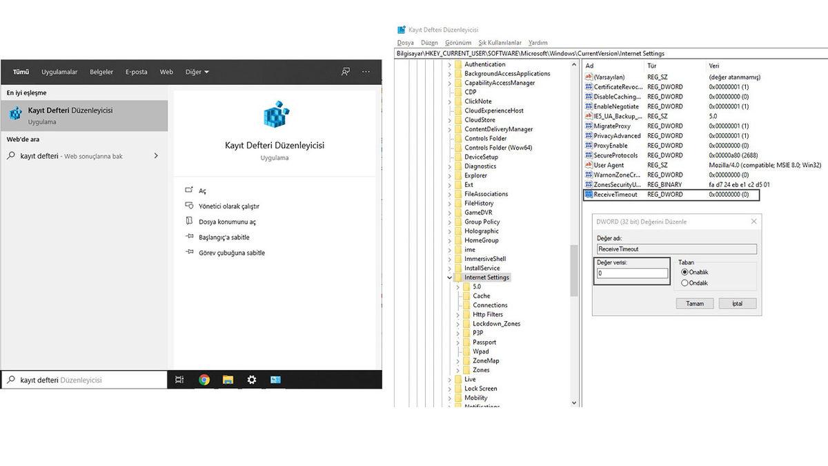This screenshot has height=466, width=828.
Task: Switch to the Uygulamalar search tab
Action: tap(59, 72)
